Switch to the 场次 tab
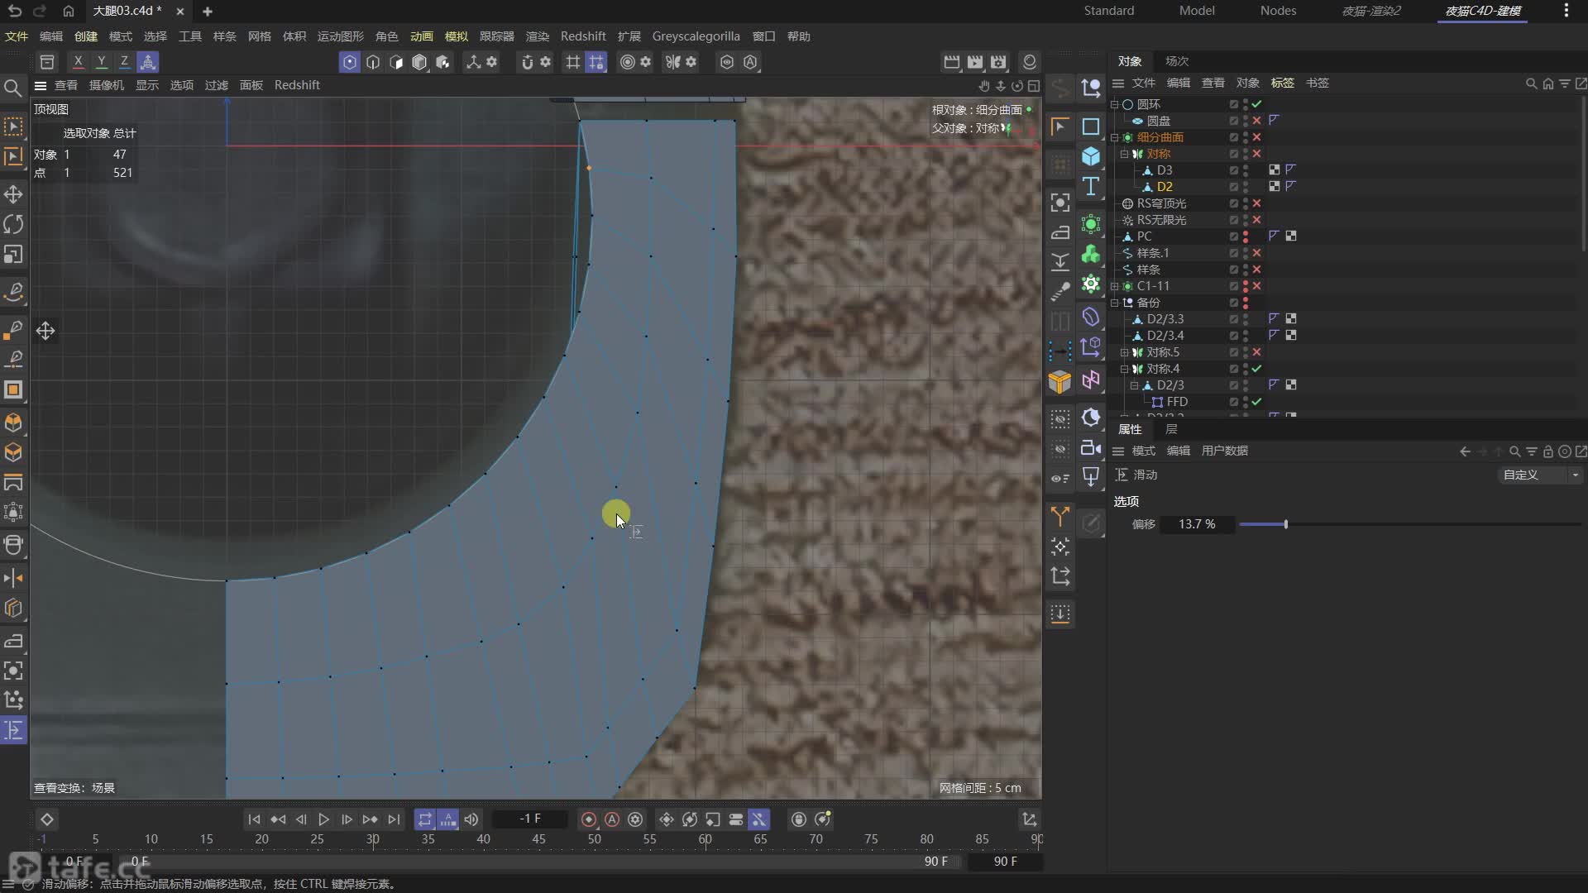Viewport: 1588px width, 893px height. point(1176,61)
